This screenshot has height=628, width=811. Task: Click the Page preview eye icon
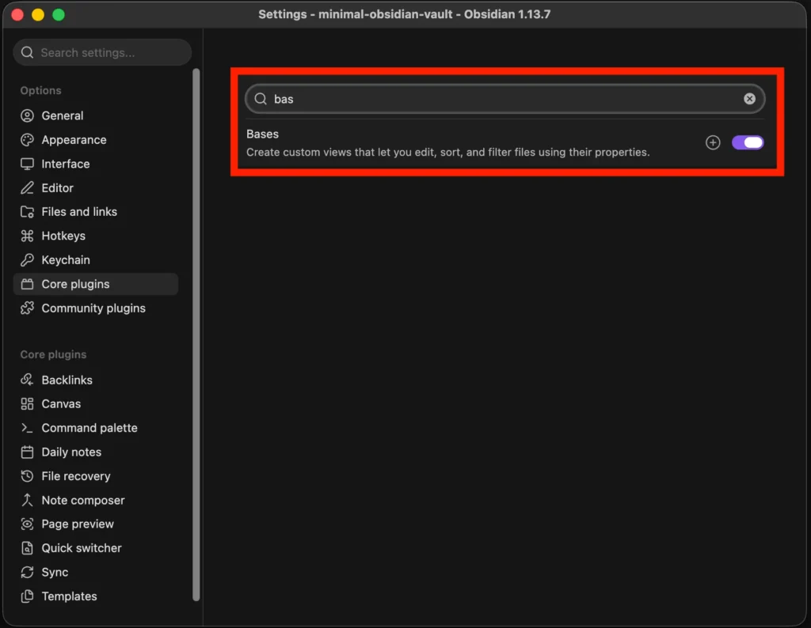[27, 524]
